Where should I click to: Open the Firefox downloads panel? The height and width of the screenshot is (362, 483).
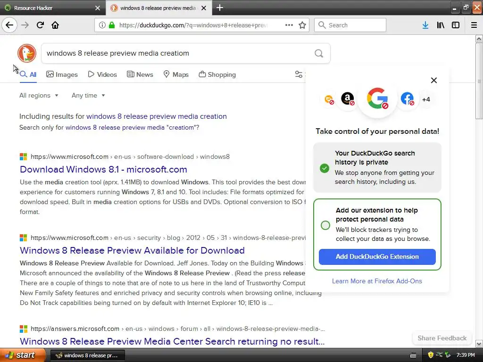tap(425, 25)
